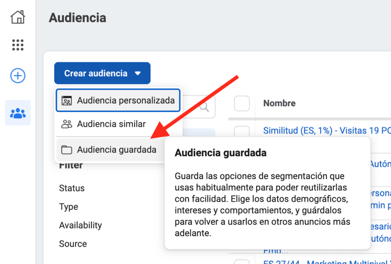The width and height of the screenshot is (391, 264).
Task: Click the Audiencia guardada tooltip title
Action: (221, 152)
